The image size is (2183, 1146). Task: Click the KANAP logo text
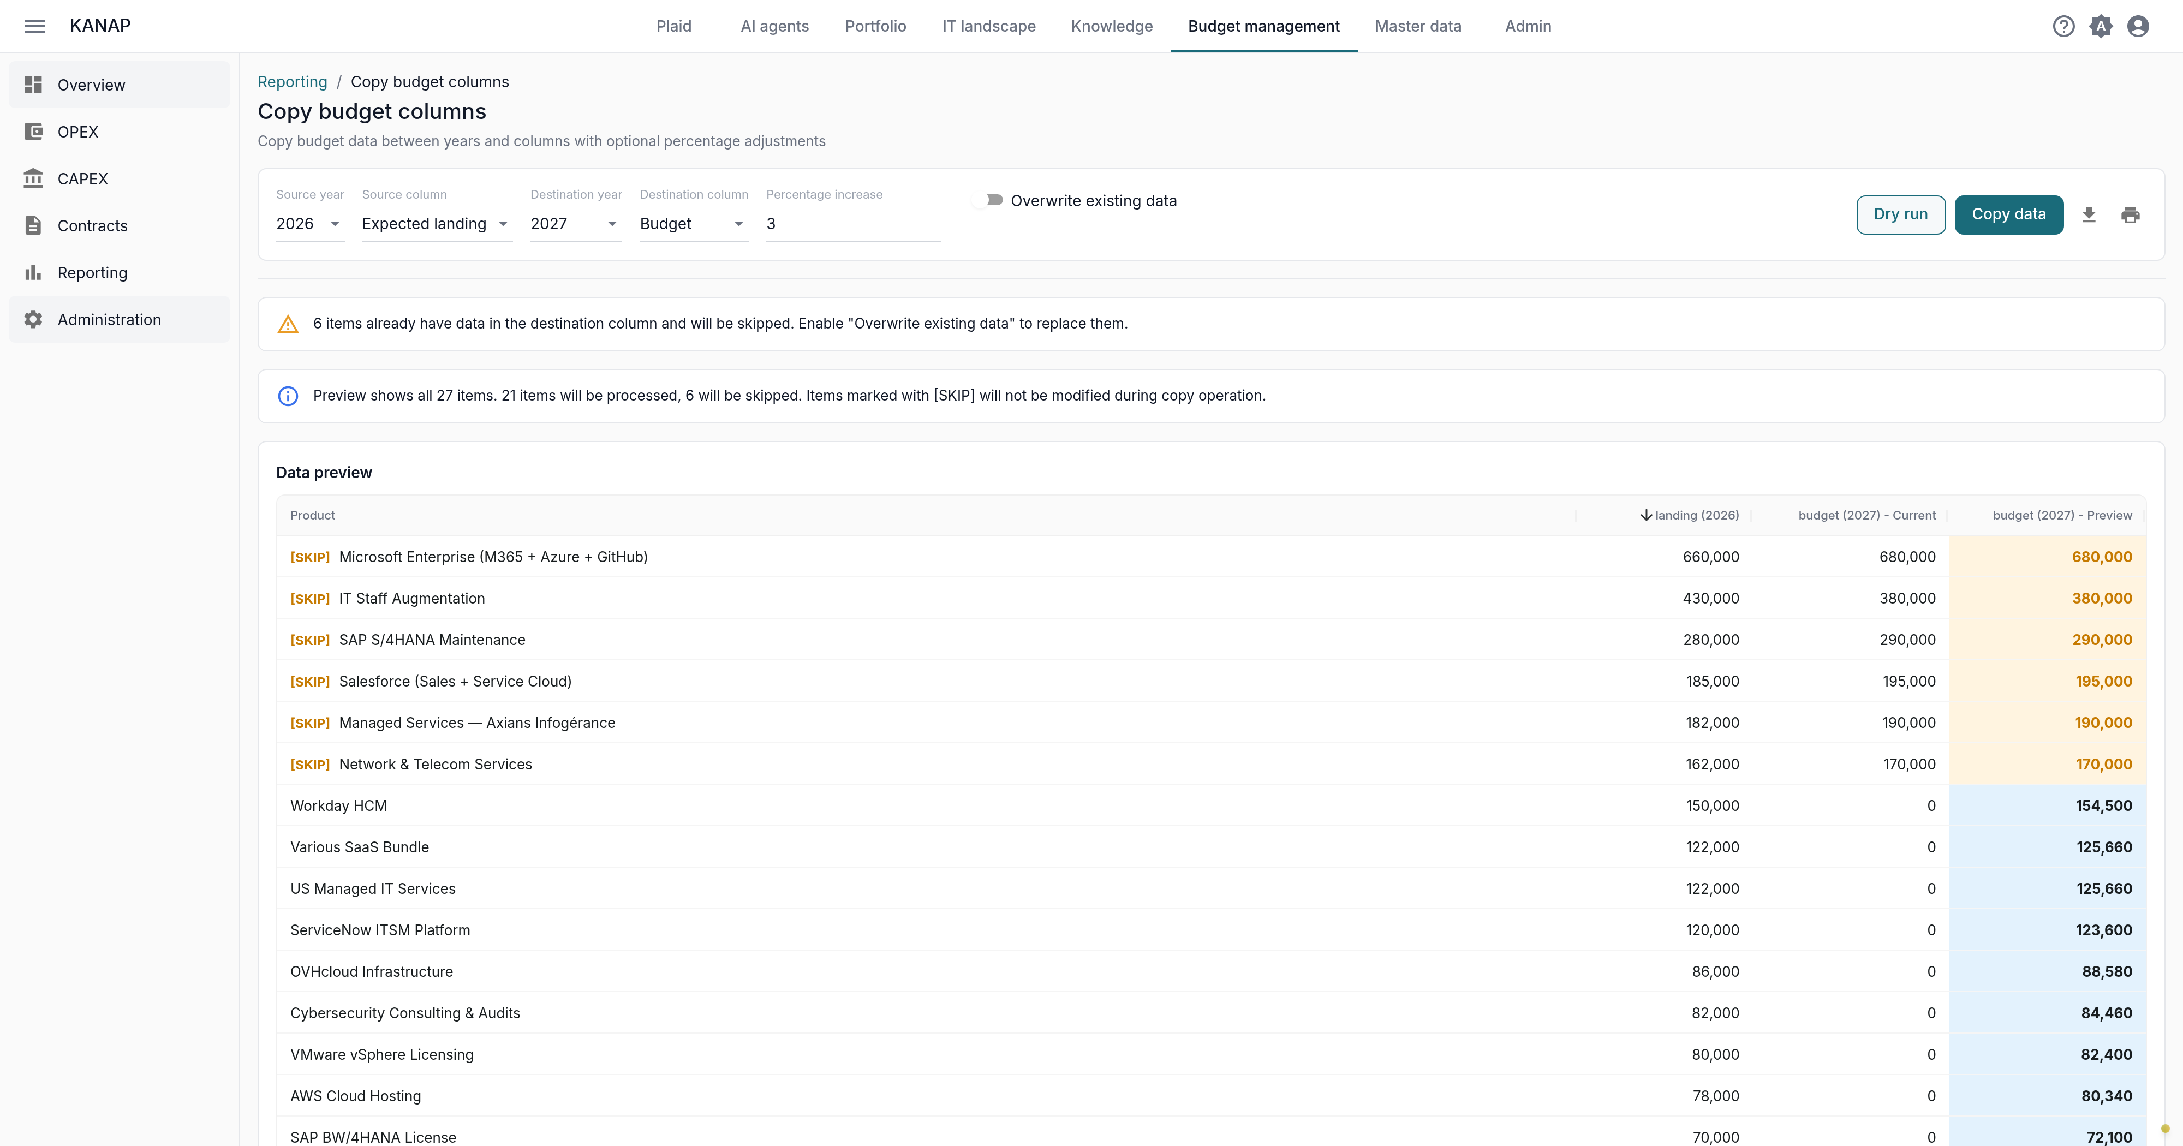(100, 26)
